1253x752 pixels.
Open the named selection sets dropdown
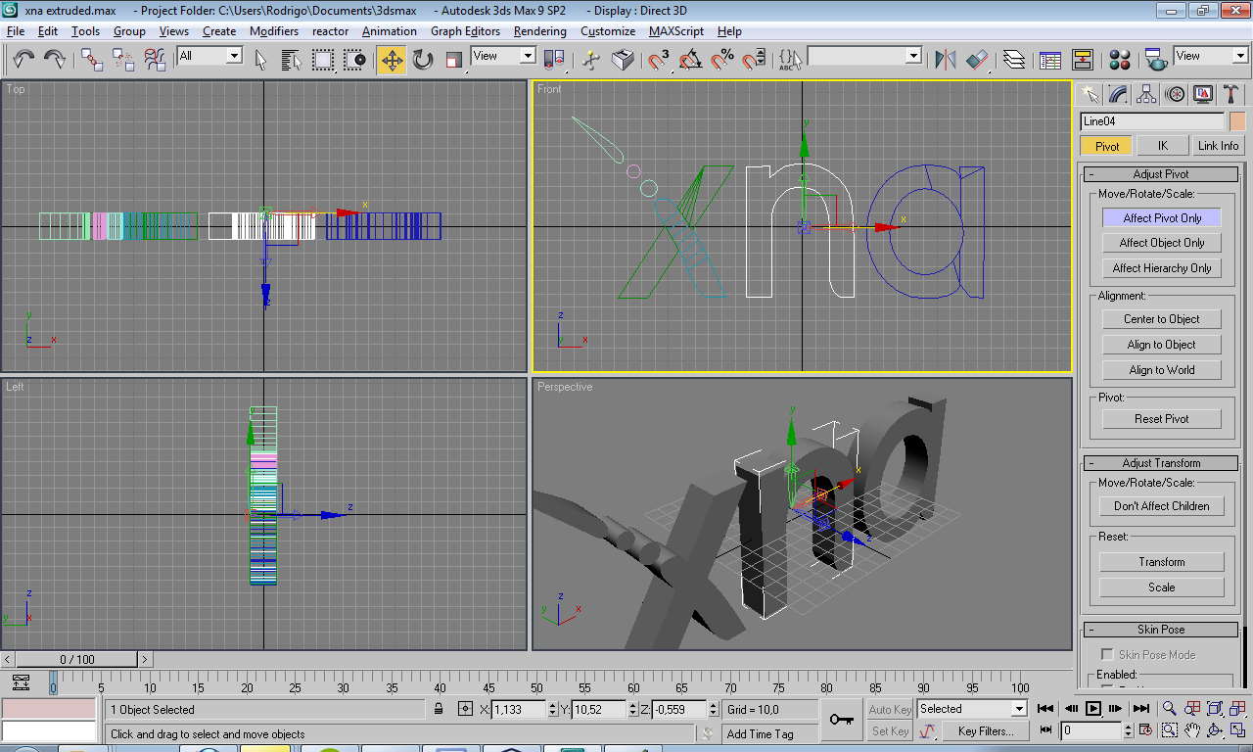click(x=865, y=56)
